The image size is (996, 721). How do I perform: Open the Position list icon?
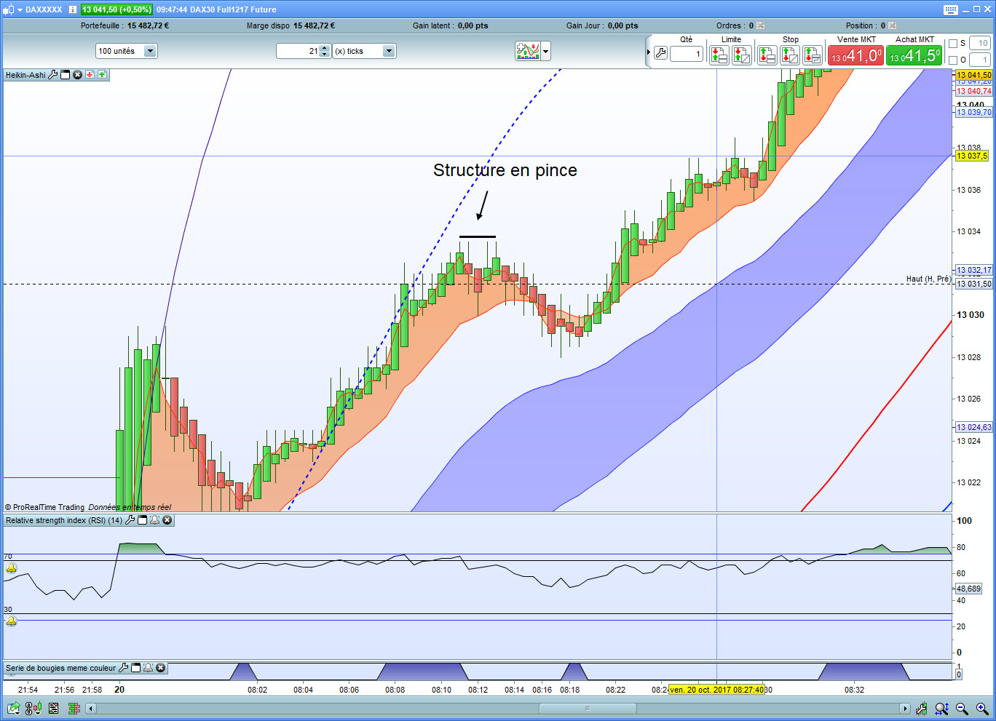[x=893, y=25]
